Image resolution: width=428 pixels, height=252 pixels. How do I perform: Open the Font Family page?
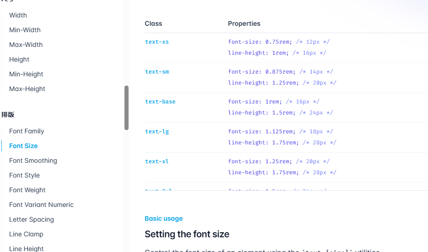27,131
